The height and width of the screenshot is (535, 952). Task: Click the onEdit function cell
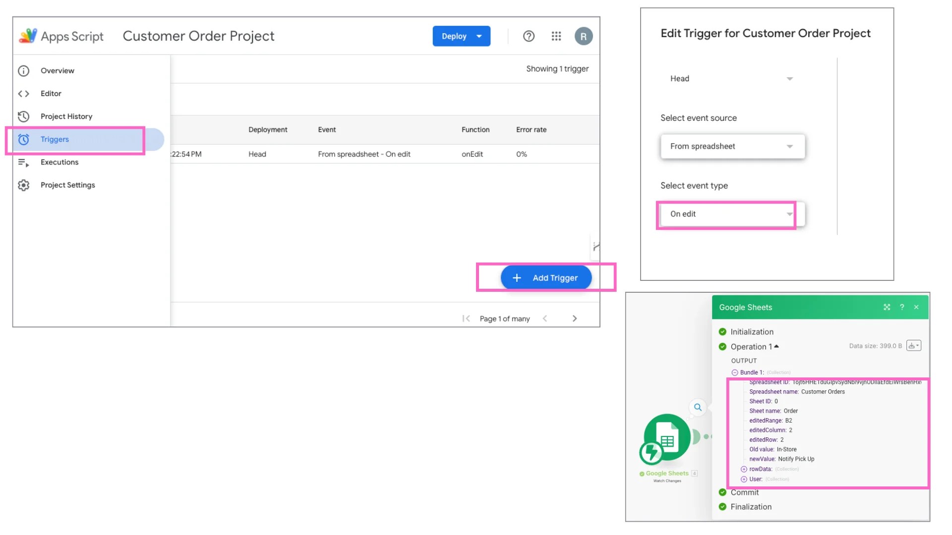pyautogui.click(x=472, y=154)
